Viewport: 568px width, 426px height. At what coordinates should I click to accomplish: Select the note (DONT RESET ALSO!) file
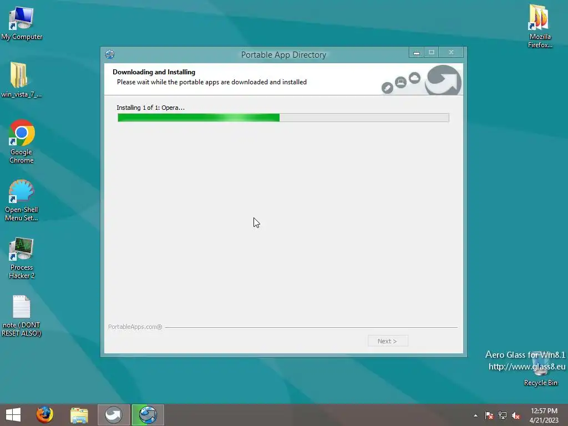point(22,316)
